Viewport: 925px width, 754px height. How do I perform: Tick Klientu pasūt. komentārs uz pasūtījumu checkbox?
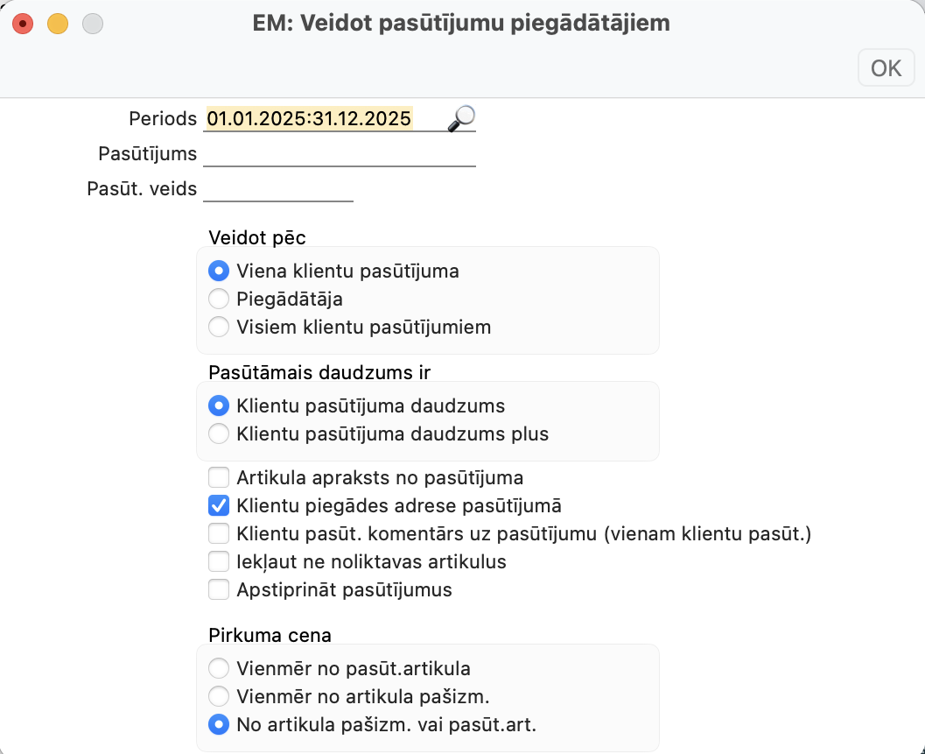pyautogui.click(x=219, y=534)
